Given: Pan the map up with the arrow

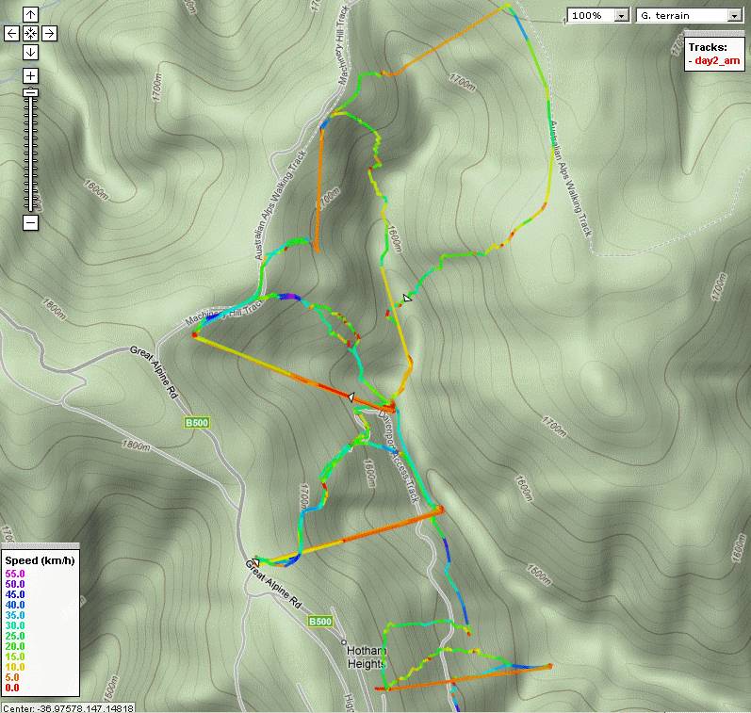Looking at the screenshot, I should (30, 14).
